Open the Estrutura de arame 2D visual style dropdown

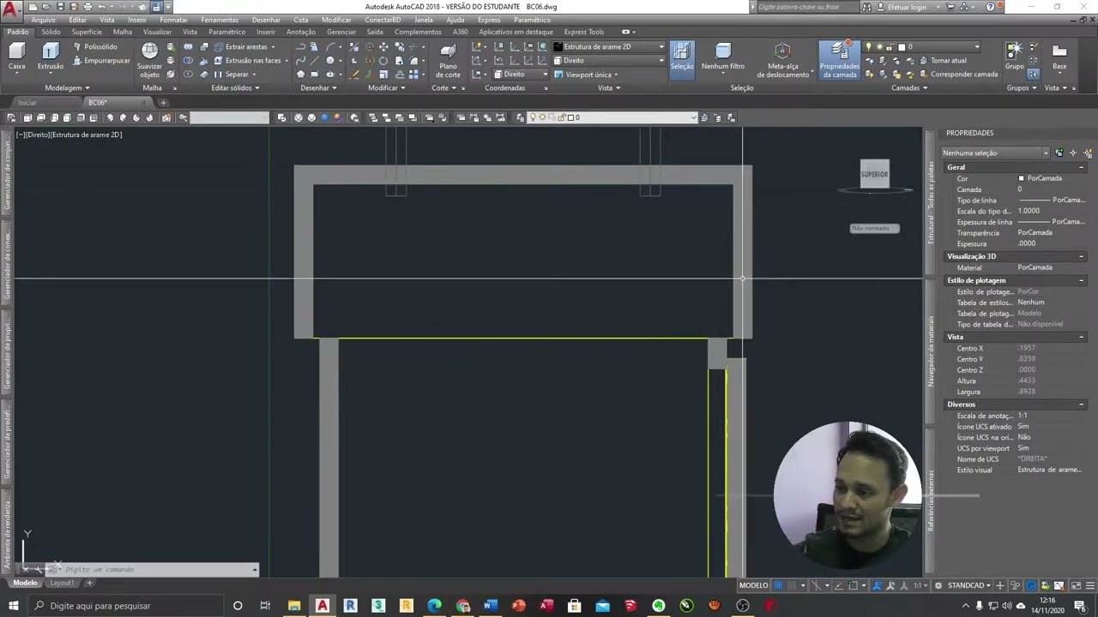[x=609, y=46]
